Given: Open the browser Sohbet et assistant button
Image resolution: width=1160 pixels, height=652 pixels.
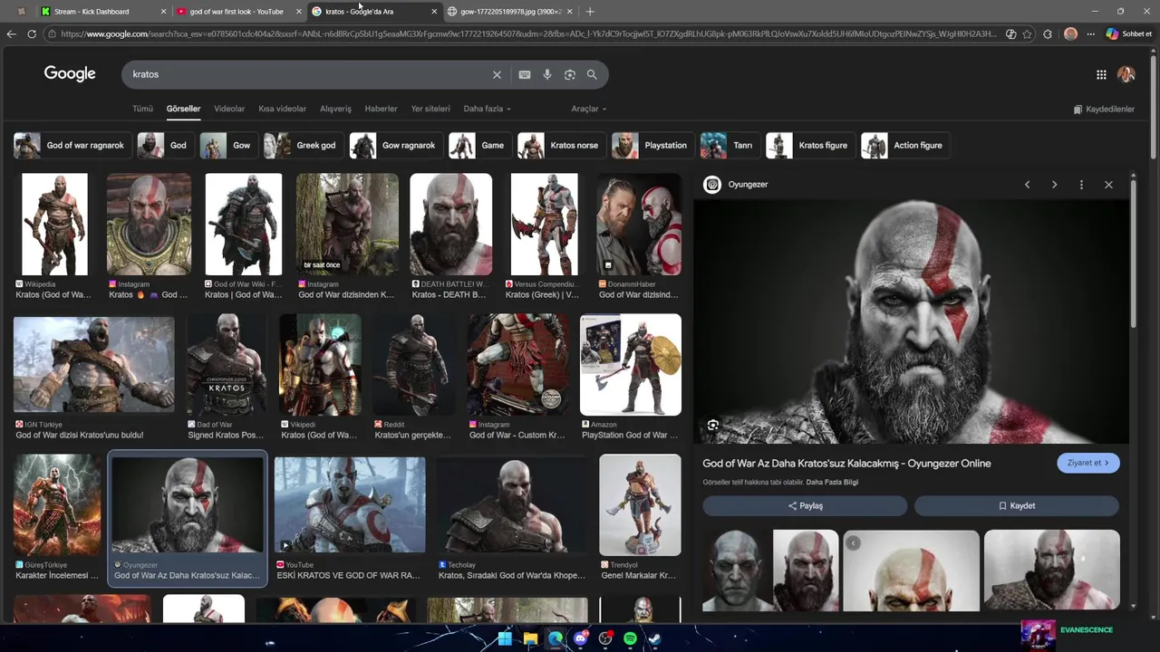Looking at the screenshot, I should tap(1129, 34).
